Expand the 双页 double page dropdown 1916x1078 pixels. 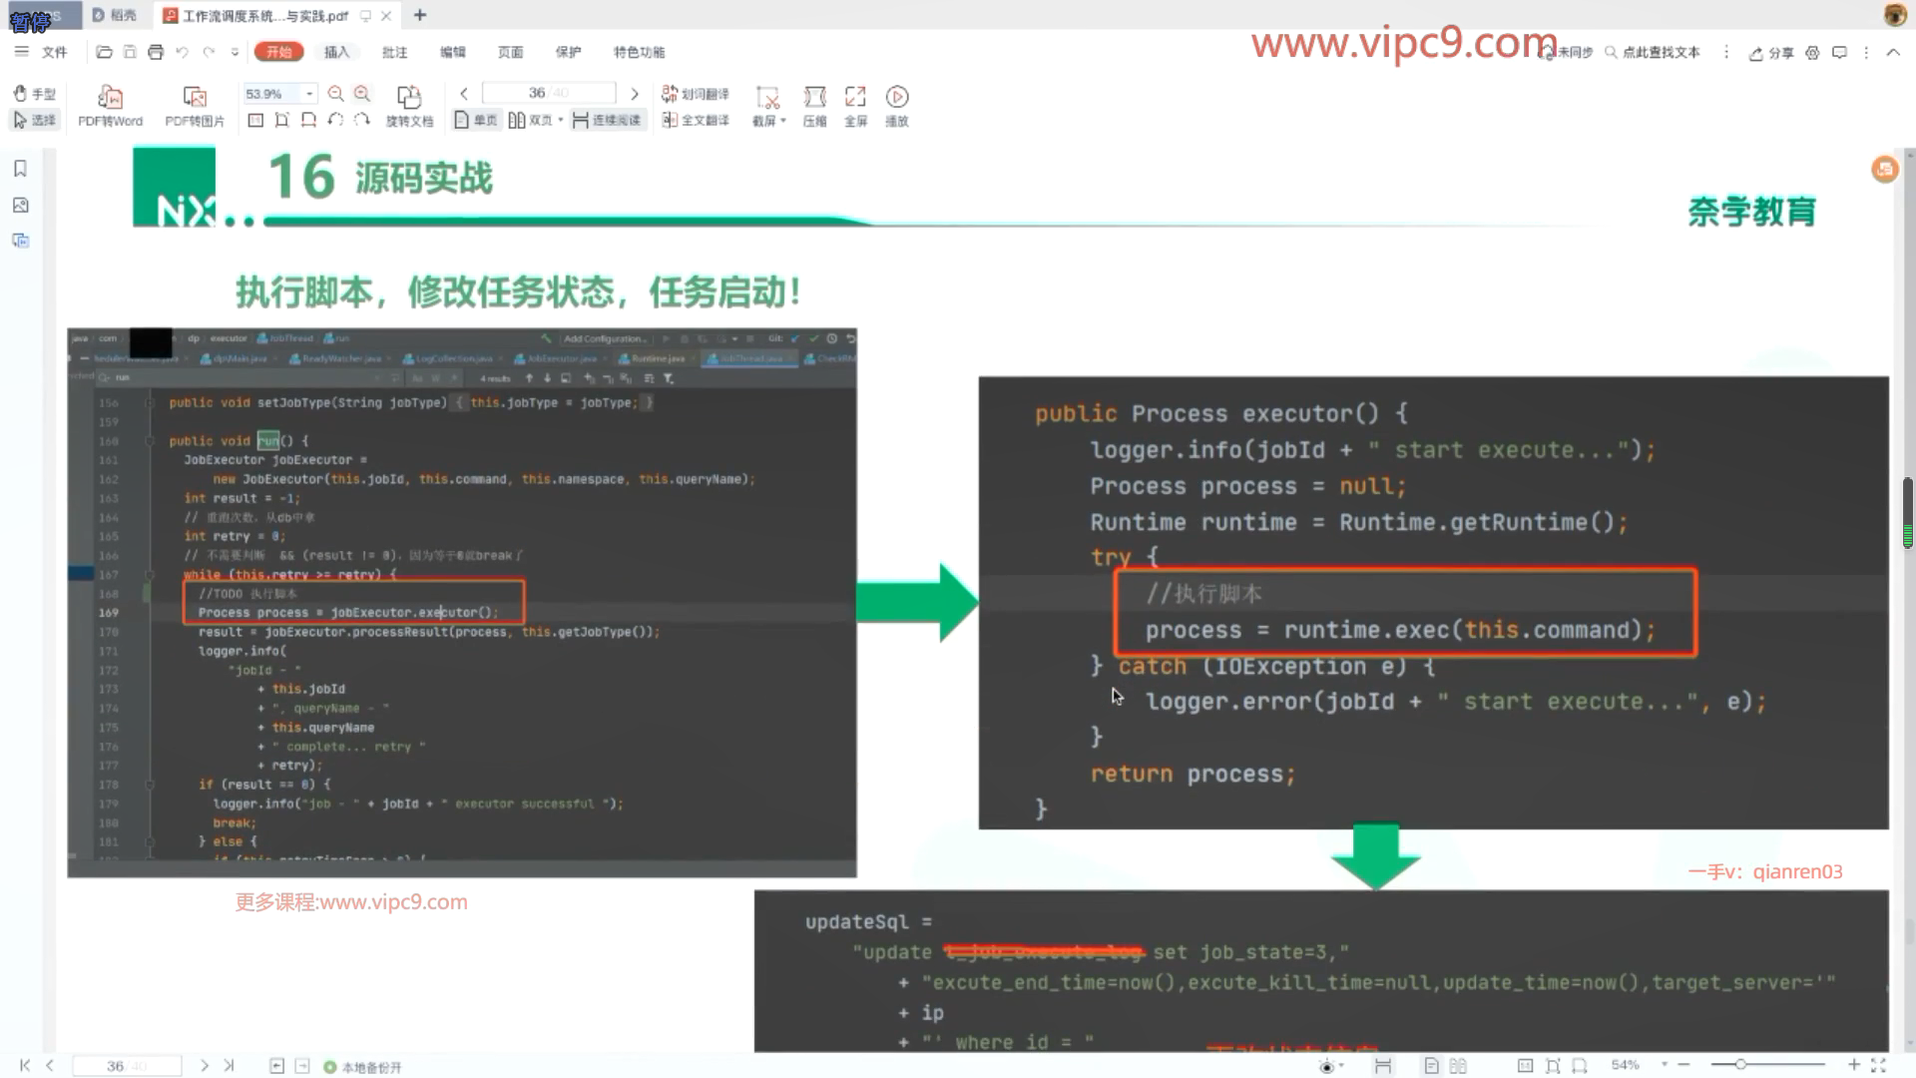pyautogui.click(x=561, y=120)
